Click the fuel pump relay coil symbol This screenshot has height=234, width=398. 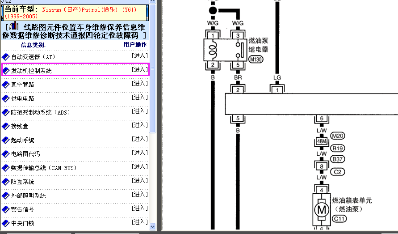213,50
